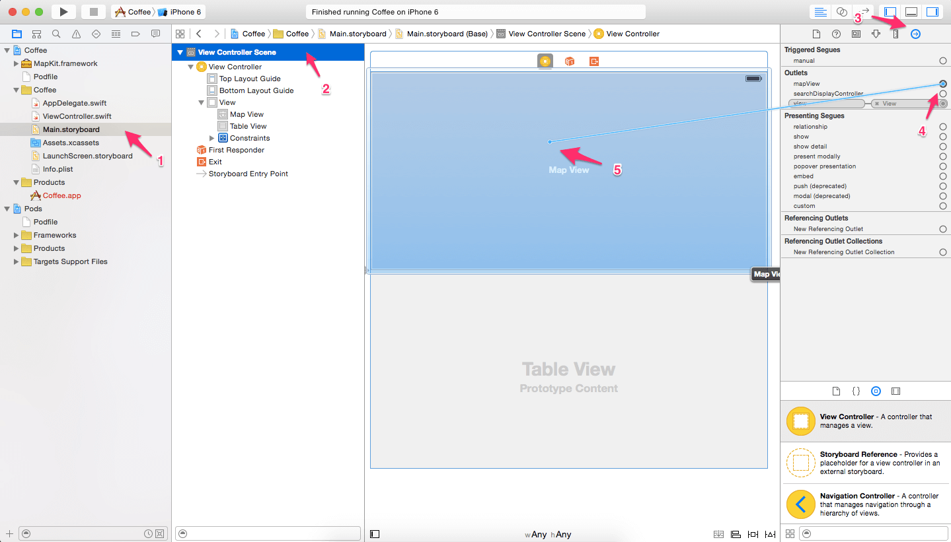This screenshot has width=951, height=542.
Task: Open the Align constraints menu
Action: point(736,534)
